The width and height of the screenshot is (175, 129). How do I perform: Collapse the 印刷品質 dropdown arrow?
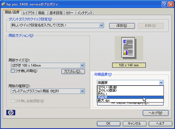[x=161, y=83]
